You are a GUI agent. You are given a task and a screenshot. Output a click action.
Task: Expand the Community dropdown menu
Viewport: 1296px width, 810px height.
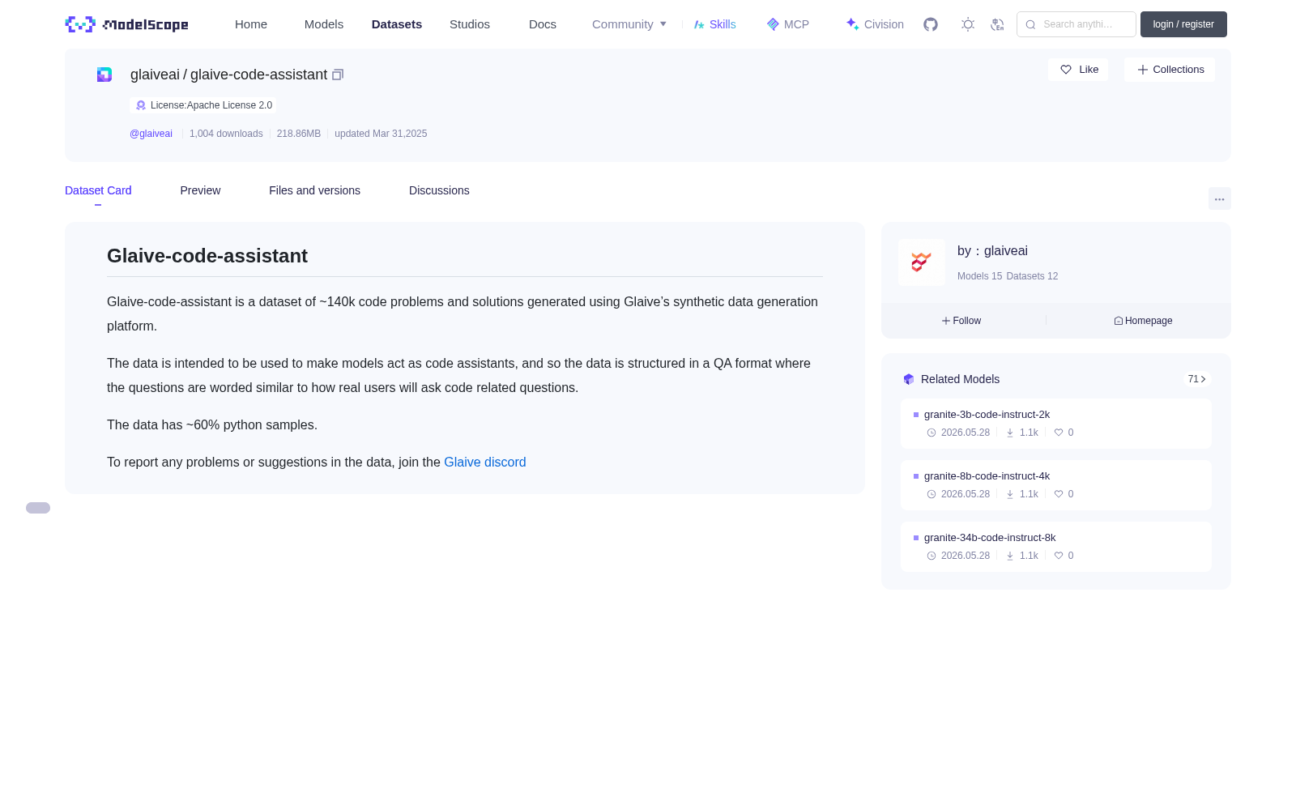click(629, 24)
